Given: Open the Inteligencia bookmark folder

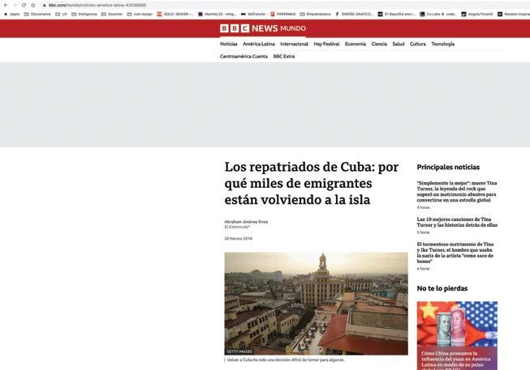Looking at the screenshot, I should pos(84,14).
